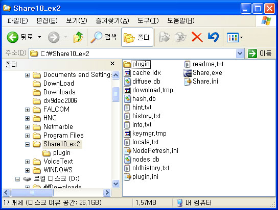This screenshot has height=210, width=278.
Task: Open the address bar dropdown arrow
Action: 240,54
